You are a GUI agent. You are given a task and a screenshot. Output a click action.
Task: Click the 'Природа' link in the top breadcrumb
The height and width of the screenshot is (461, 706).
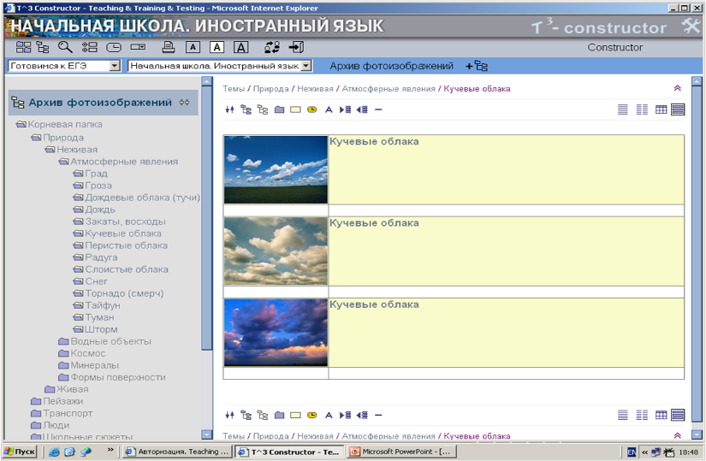pos(270,89)
